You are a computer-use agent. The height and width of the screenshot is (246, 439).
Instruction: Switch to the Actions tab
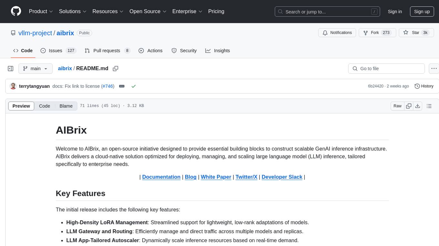[x=150, y=51]
